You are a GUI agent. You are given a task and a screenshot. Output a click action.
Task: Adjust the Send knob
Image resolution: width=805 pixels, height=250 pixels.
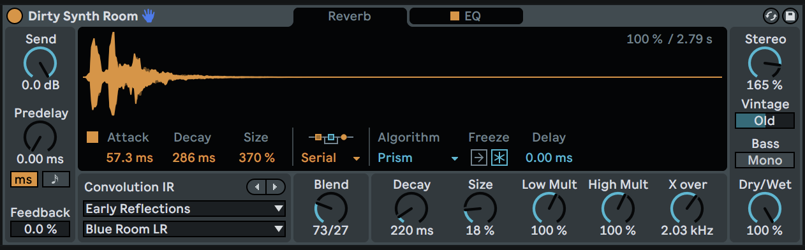(40, 64)
